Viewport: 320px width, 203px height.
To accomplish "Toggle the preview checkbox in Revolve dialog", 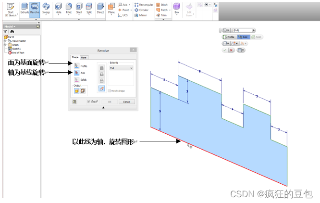I will click(x=88, y=101).
